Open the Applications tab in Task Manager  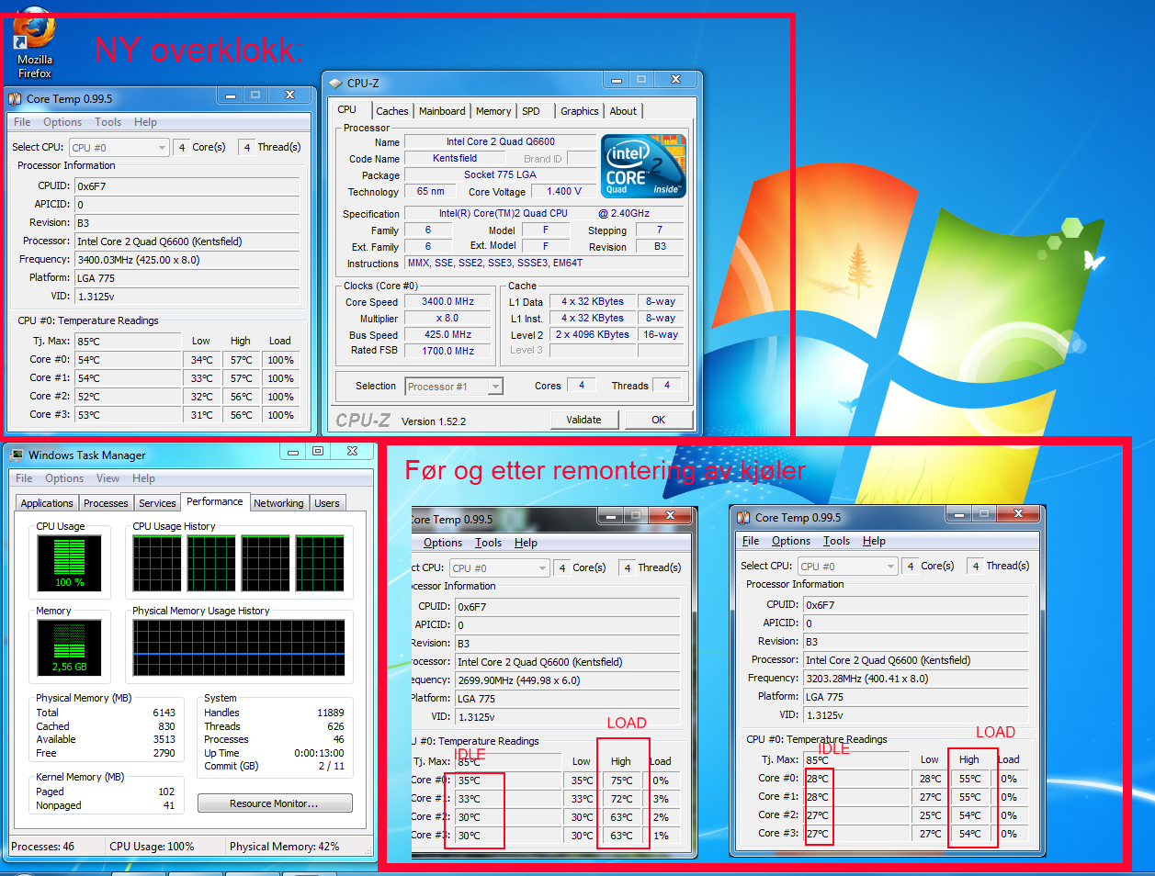tap(47, 503)
